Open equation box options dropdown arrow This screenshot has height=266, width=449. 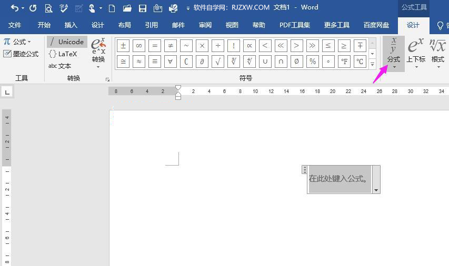tap(376, 190)
